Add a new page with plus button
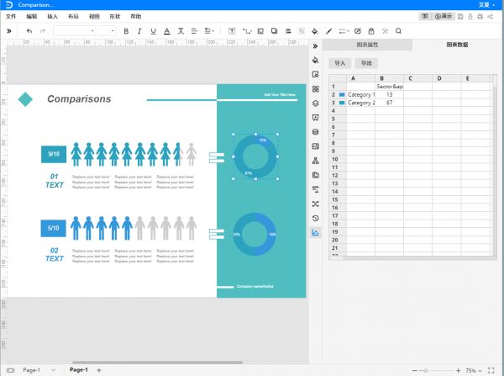The height and width of the screenshot is (376, 504). [x=99, y=370]
